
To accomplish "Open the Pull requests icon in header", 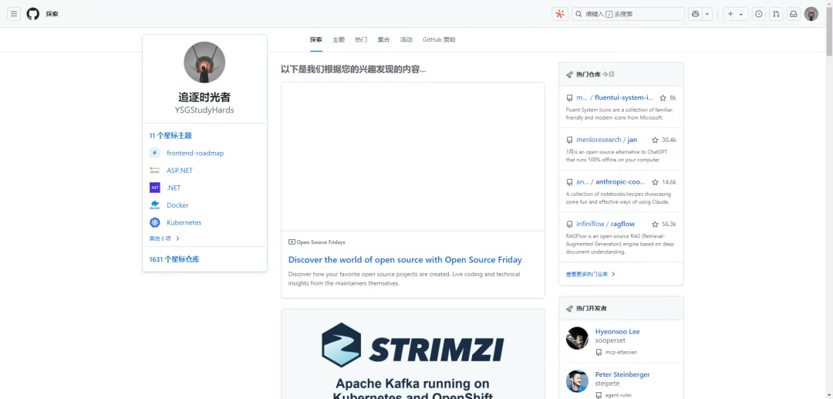I will [x=776, y=15].
